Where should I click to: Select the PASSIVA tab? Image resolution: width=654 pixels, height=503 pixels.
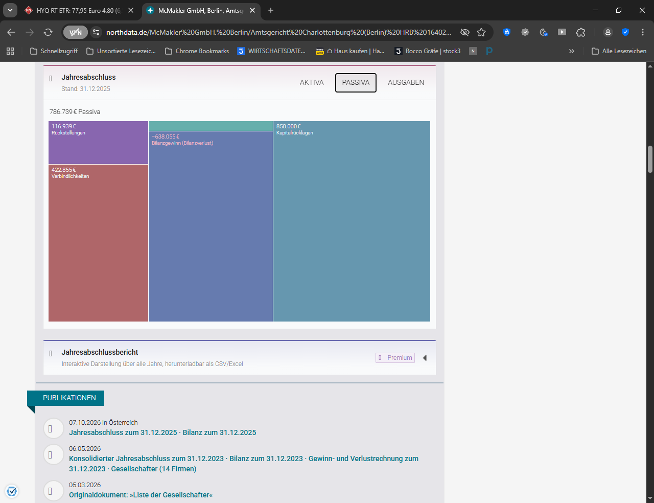(x=356, y=82)
